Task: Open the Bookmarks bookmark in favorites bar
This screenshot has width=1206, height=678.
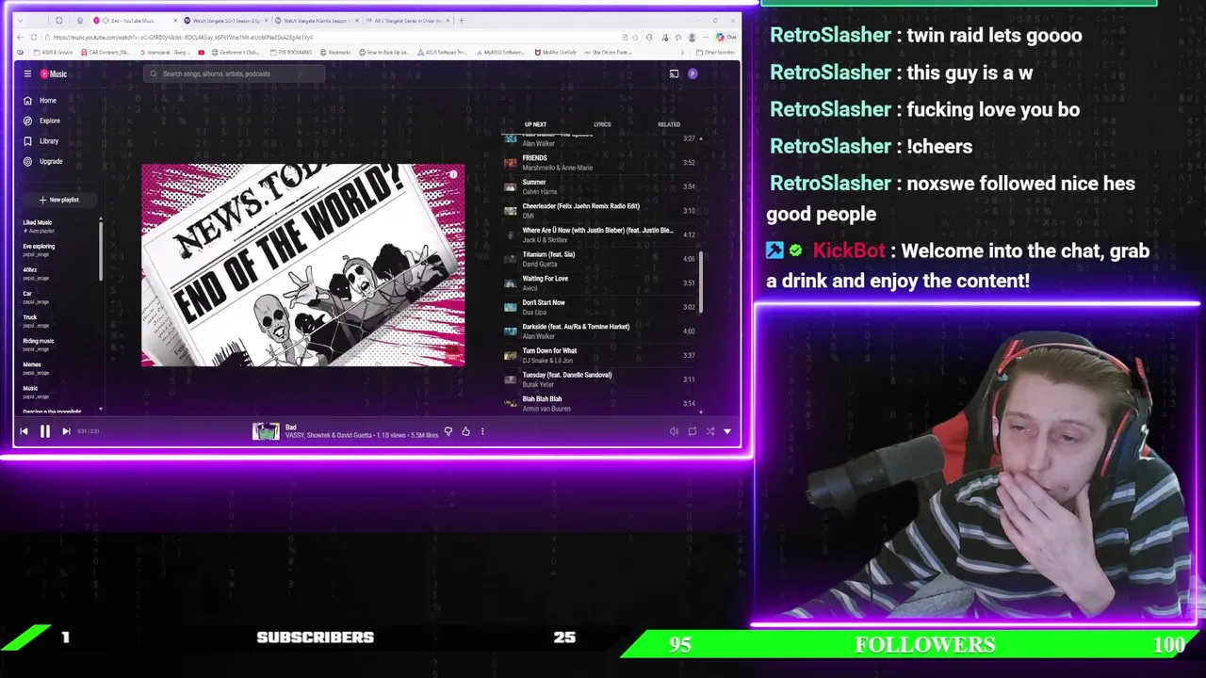Action: (x=334, y=53)
